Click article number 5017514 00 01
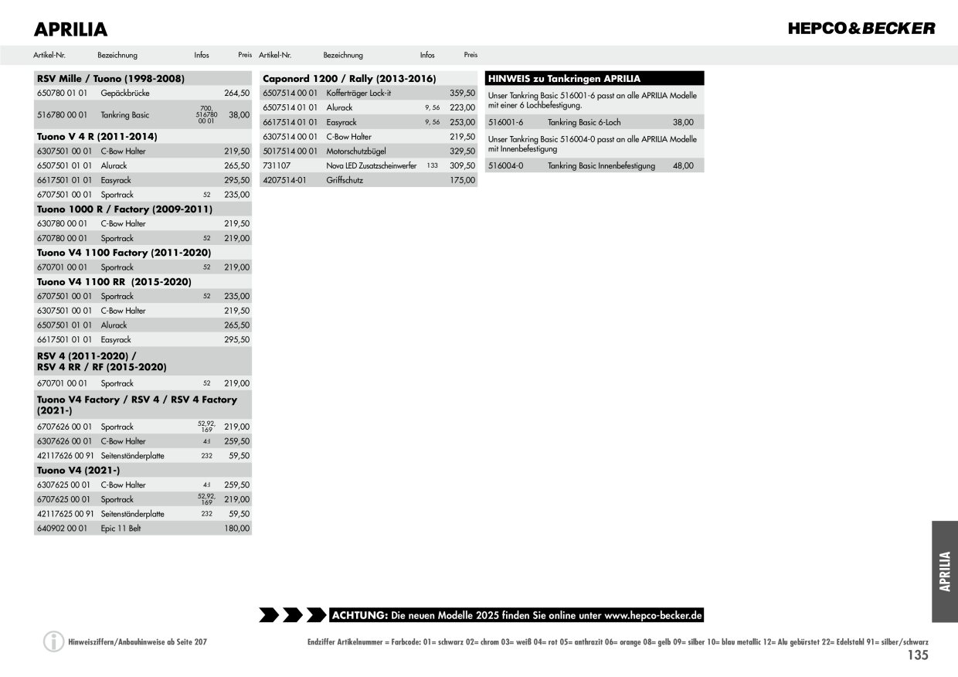The image size is (958, 677). tap(290, 151)
